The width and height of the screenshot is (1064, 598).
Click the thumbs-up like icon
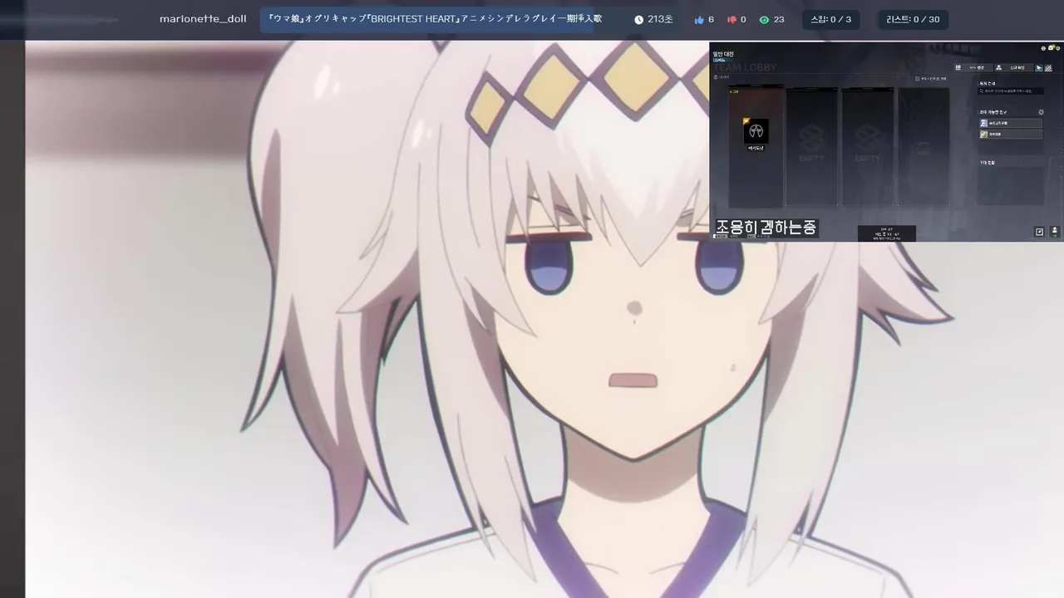point(699,19)
